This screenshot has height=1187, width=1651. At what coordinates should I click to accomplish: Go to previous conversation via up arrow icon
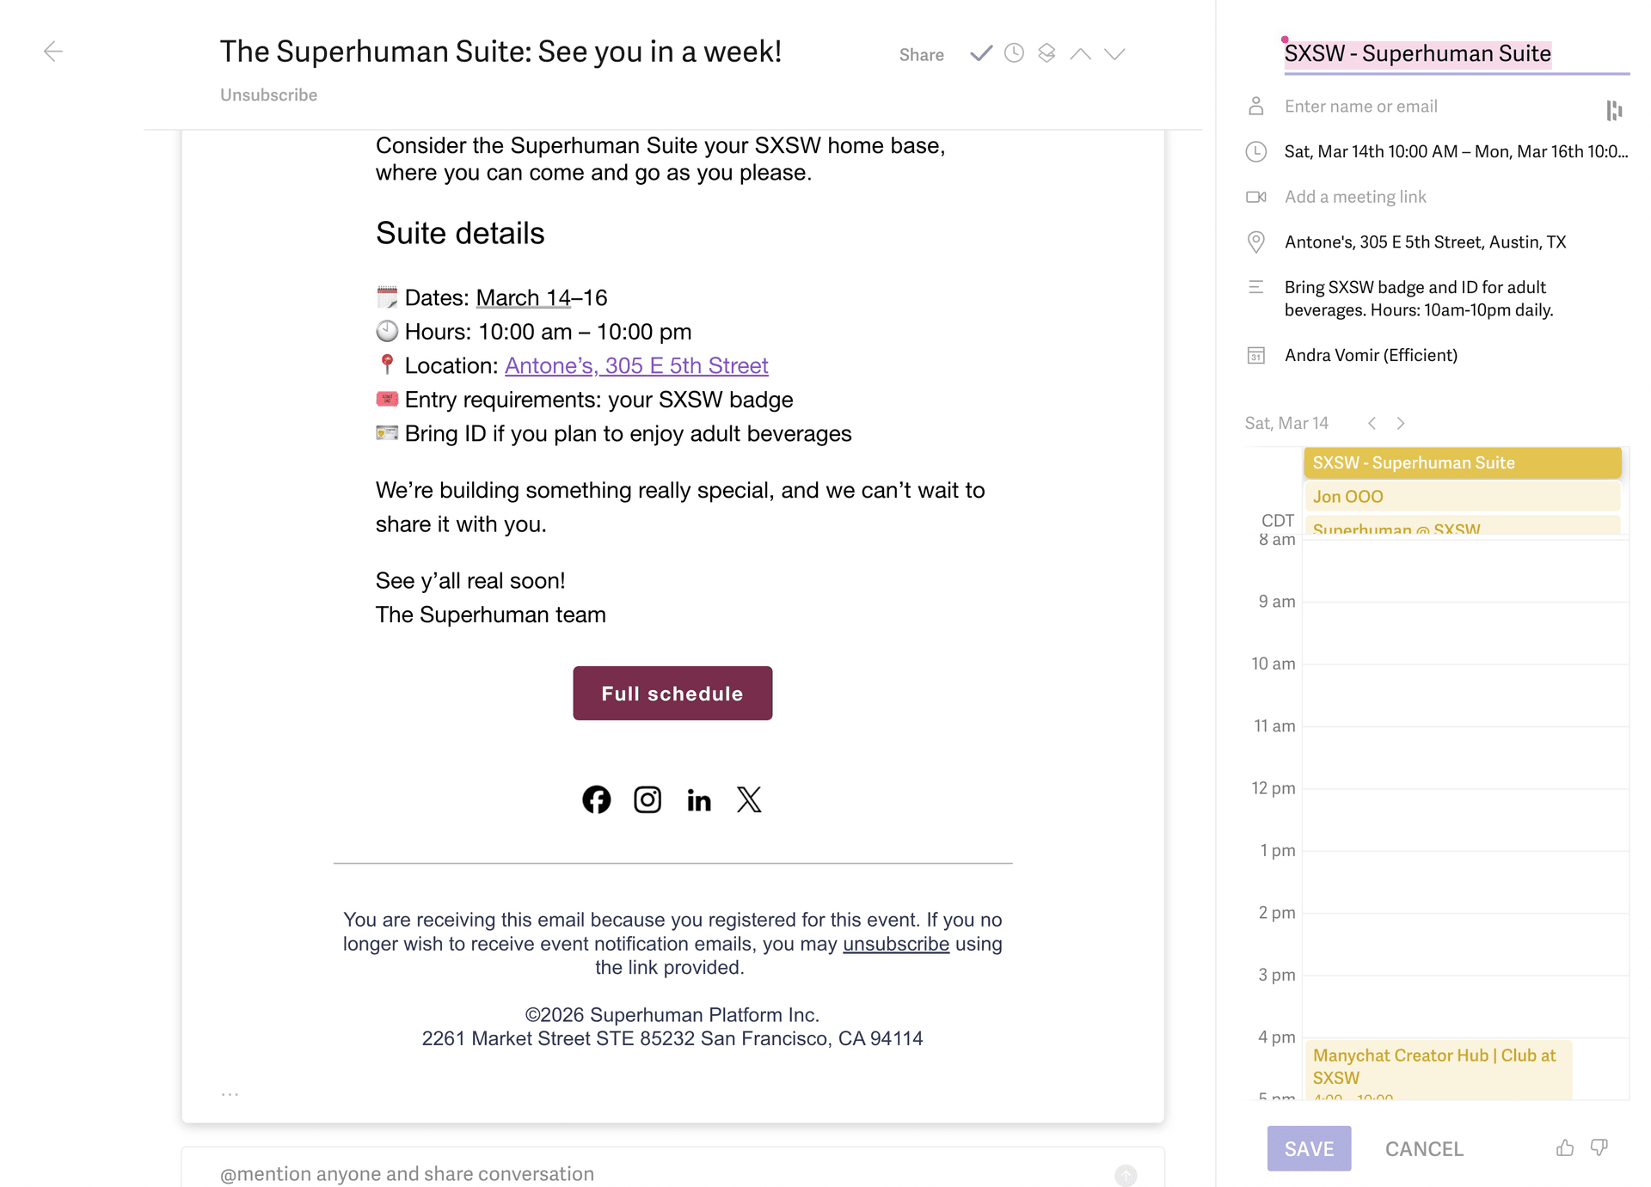pos(1082,53)
